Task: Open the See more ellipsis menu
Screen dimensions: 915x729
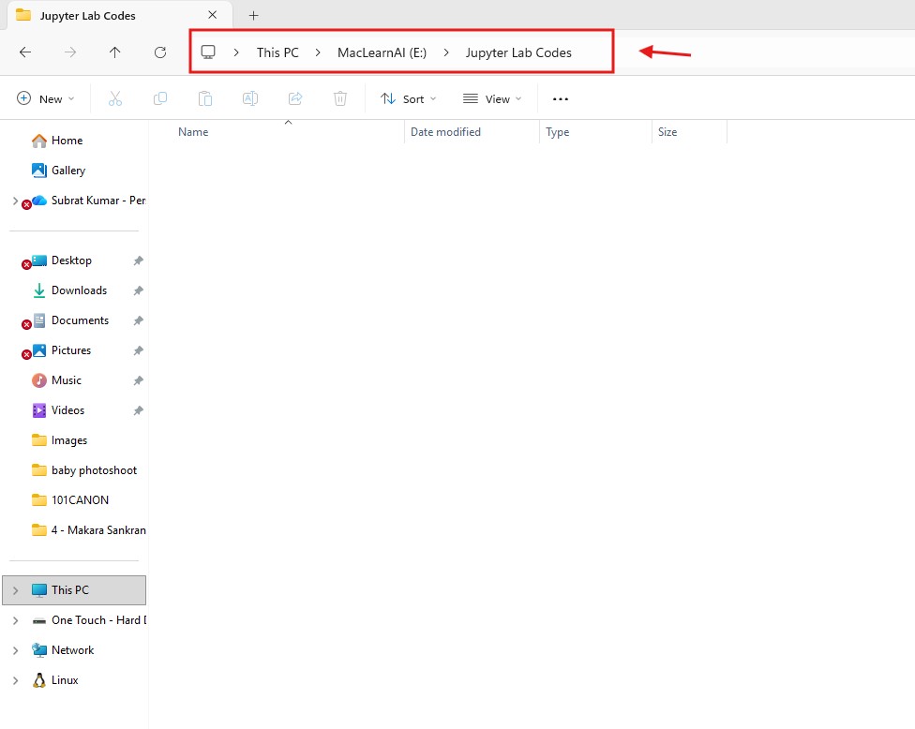Action: pos(561,98)
